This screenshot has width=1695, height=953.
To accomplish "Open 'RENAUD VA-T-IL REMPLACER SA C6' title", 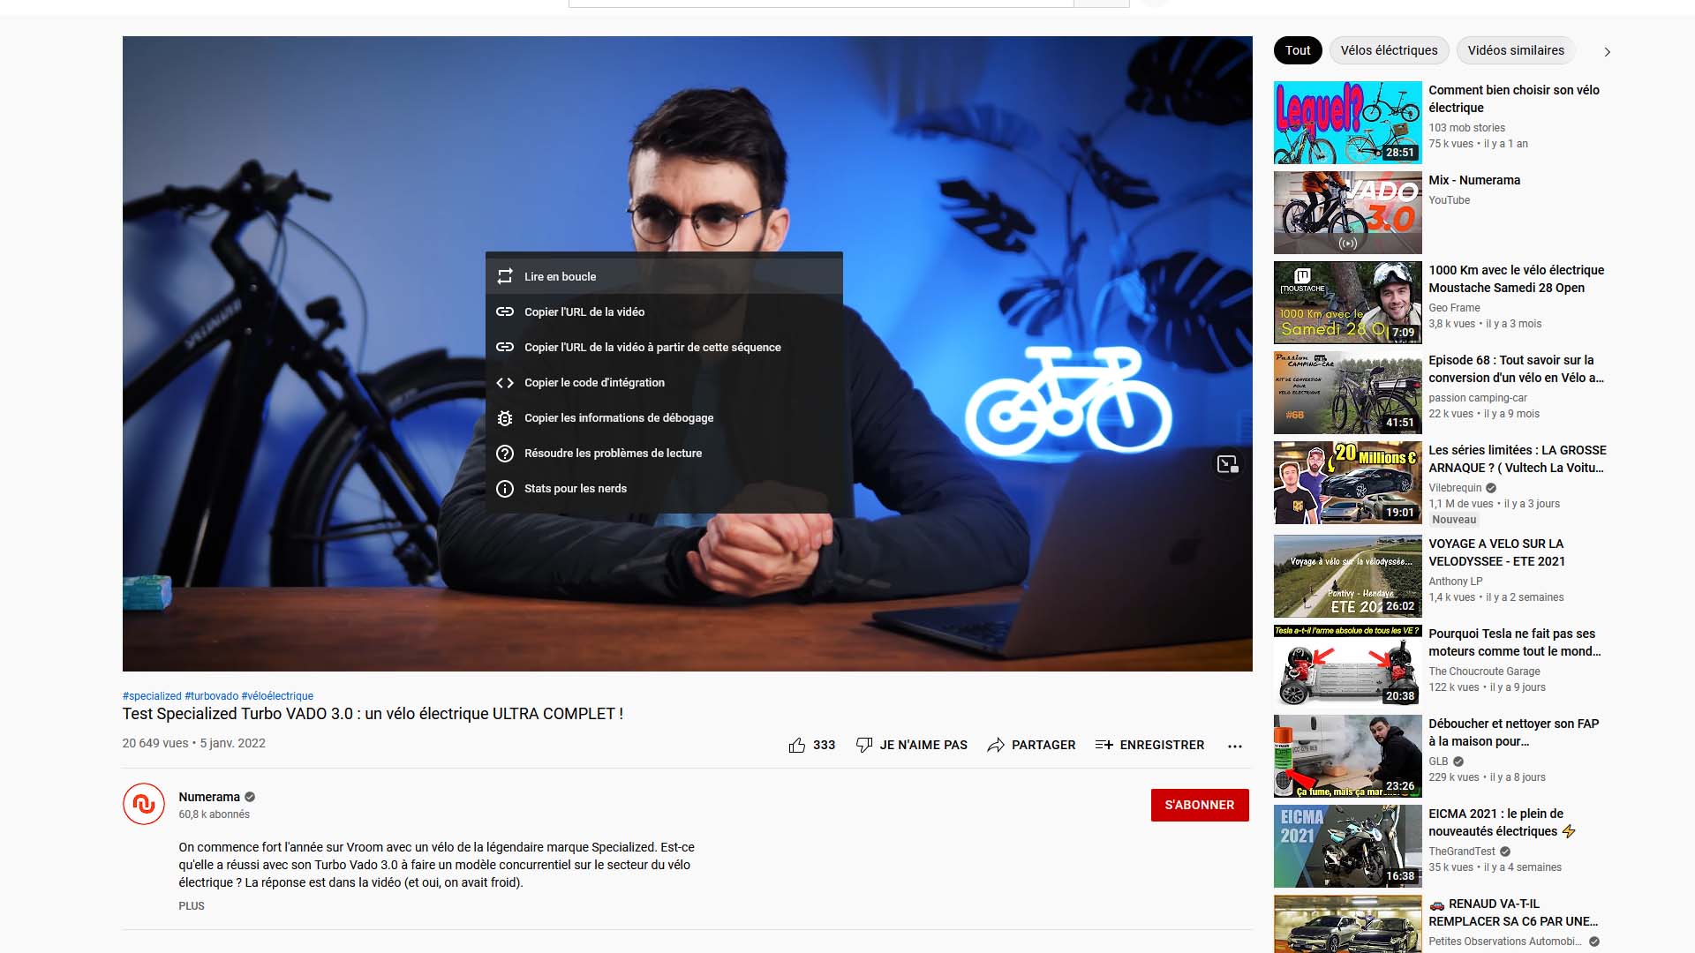I will (x=1513, y=912).
